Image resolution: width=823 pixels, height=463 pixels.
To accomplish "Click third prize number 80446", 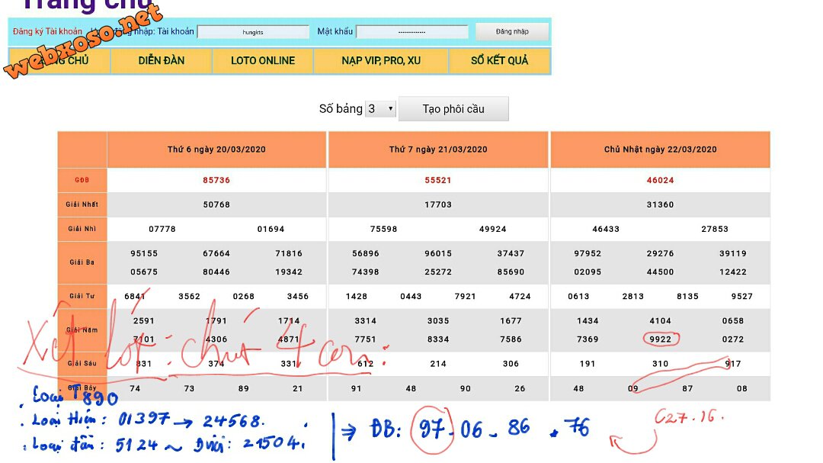I will point(216,272).
